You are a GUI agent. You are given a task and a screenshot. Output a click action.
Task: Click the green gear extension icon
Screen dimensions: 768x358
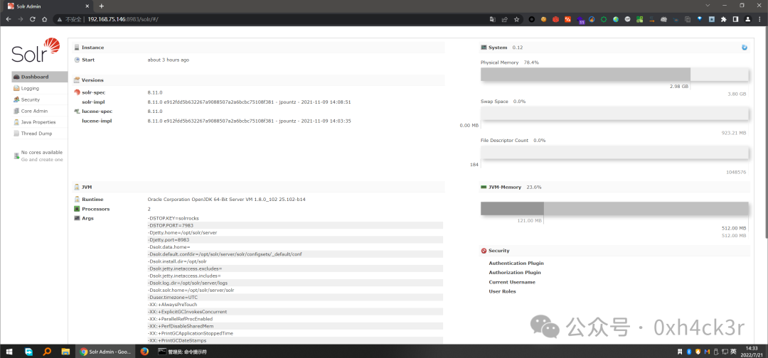604,20
